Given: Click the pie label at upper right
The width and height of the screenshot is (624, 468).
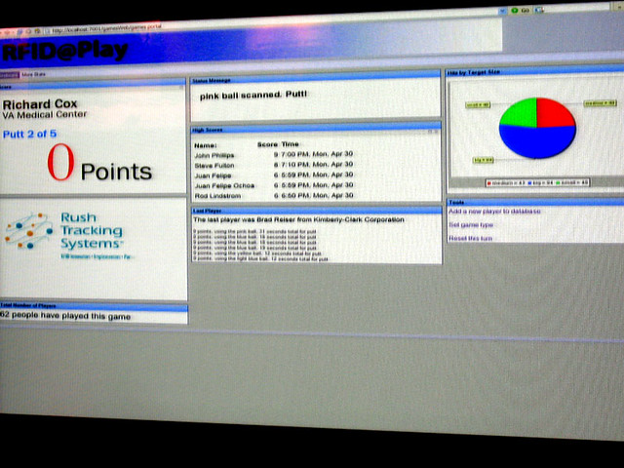Looking at the screenshot, I should point(600,103).
